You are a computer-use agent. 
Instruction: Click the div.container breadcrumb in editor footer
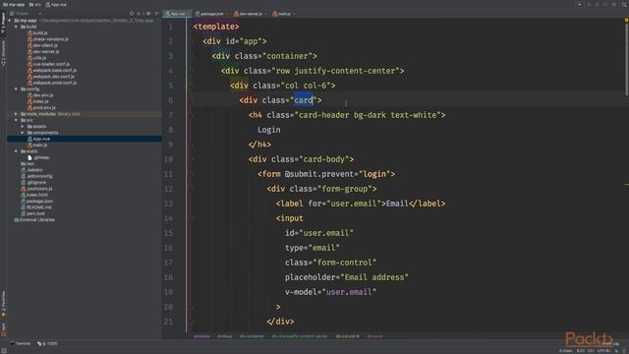pyautogui.click(x=252, y=336)
